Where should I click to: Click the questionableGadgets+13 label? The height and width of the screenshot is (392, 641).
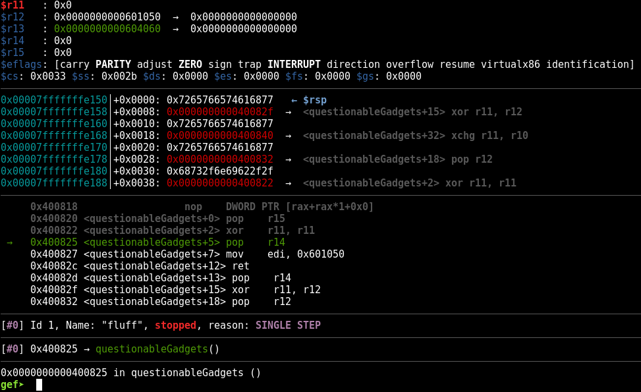click(155, 277)
